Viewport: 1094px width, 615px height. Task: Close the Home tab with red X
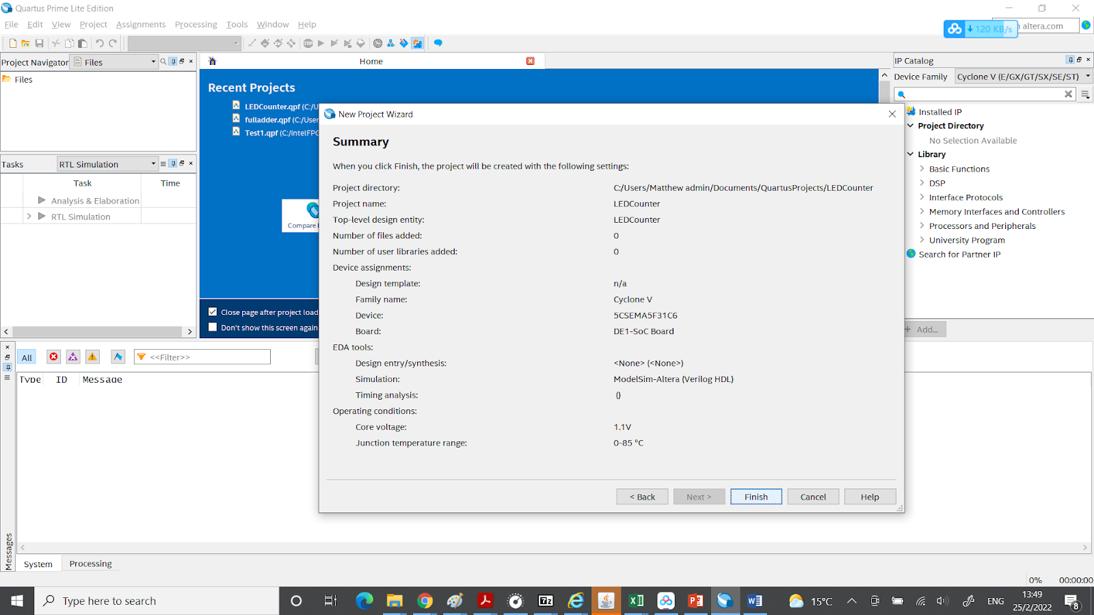(x=530, y=61)
